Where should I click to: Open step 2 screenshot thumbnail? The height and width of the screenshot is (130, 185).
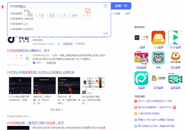(x=45, y=85)
